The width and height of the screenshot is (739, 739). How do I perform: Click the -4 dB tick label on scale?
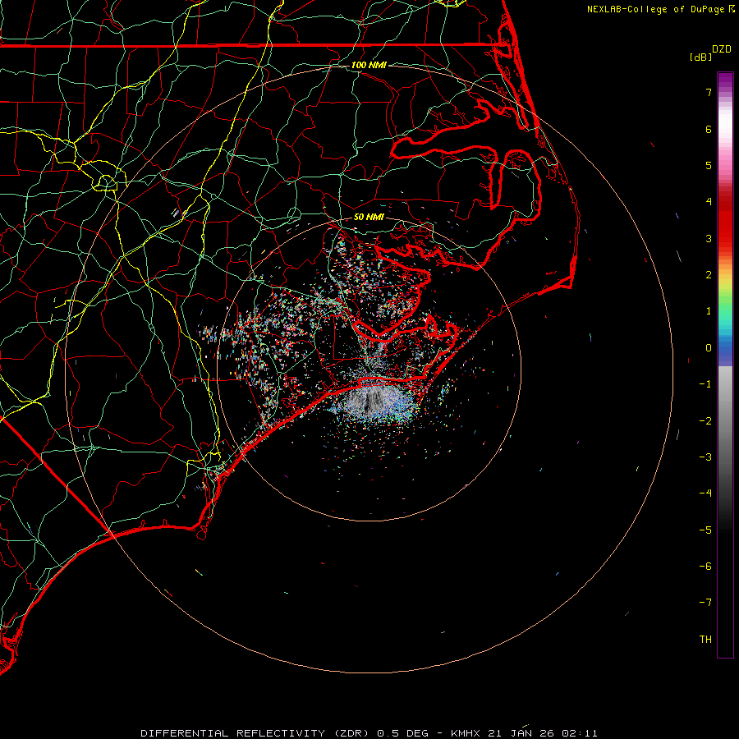point(705,493)
